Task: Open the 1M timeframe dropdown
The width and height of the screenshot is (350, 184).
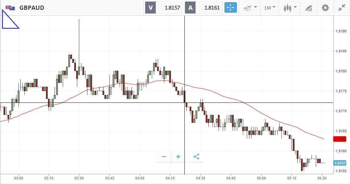Action: [x=269, y=8]
